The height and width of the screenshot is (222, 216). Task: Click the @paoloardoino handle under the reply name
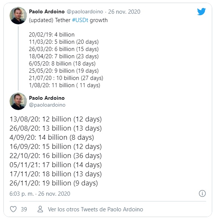click(x=47, y=105)
